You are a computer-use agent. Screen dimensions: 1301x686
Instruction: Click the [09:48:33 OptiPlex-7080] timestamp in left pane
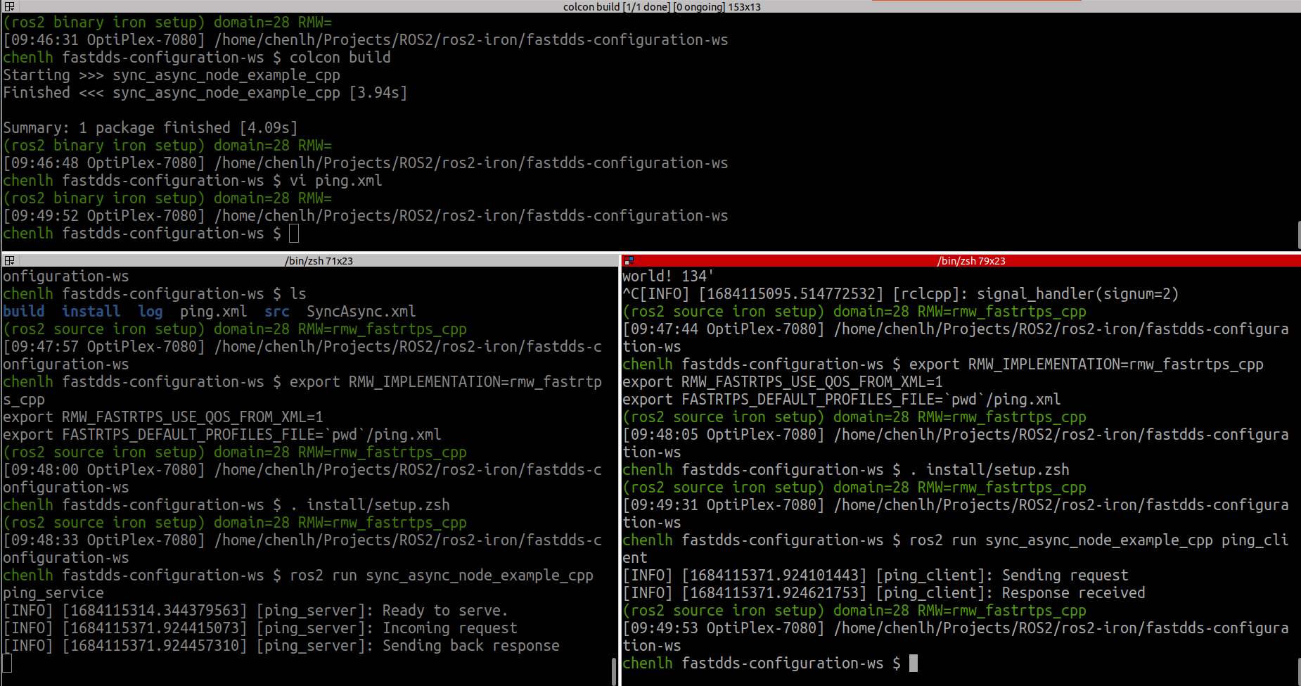pyautogui.click(x=103, y=540)
